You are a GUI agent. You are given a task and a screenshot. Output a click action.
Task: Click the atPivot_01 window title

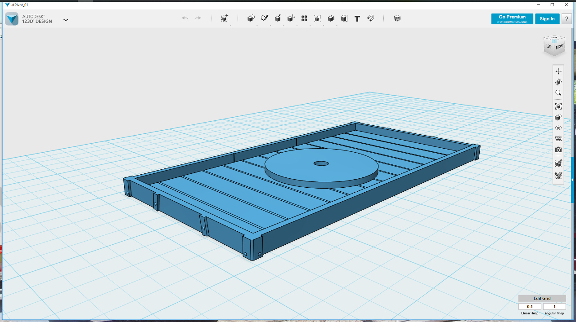coord(19,4)
